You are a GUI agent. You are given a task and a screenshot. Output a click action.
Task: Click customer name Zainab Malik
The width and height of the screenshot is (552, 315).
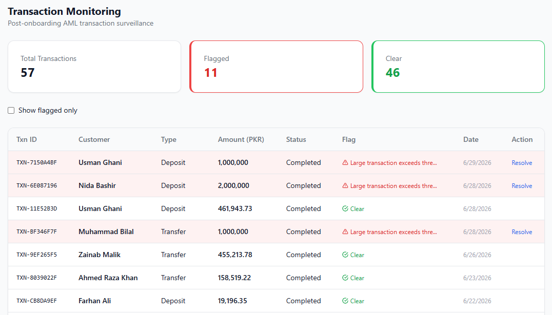click(100, 255)
